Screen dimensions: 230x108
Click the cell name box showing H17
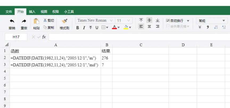(16, 37)
